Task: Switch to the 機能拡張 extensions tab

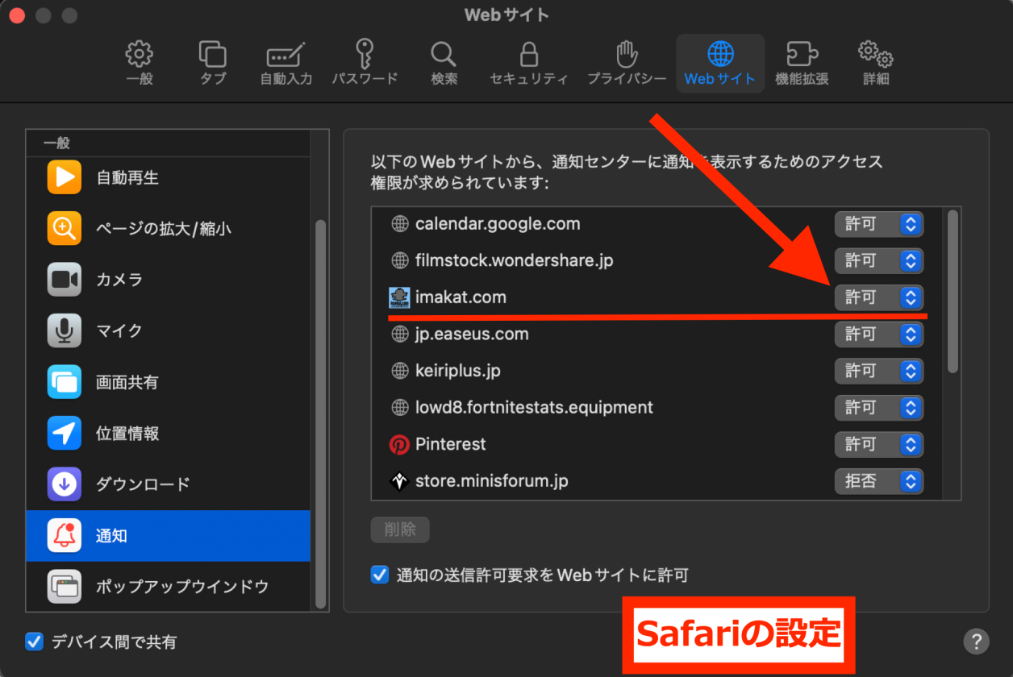Action: [801, 64]
